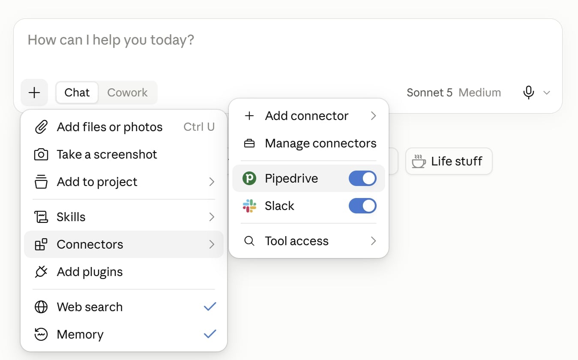Click the Life stuff suggestion button
578x360 pixels.
[449, 161]
